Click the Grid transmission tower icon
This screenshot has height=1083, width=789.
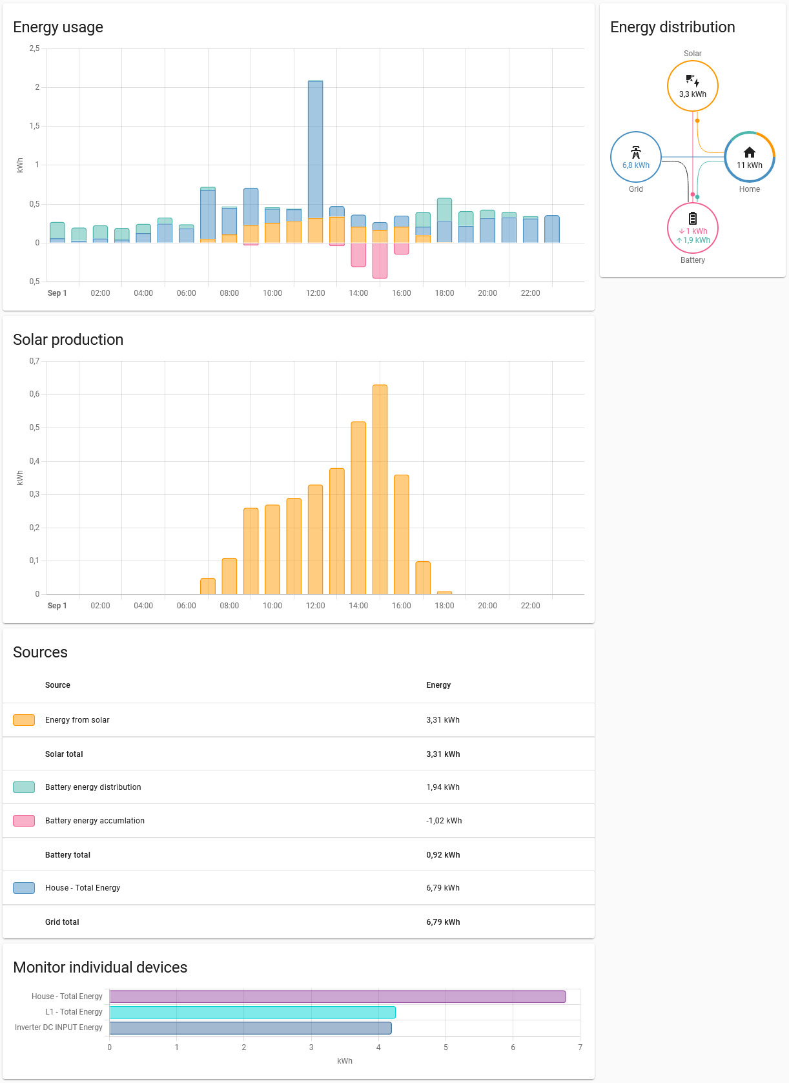click(636, 152)
